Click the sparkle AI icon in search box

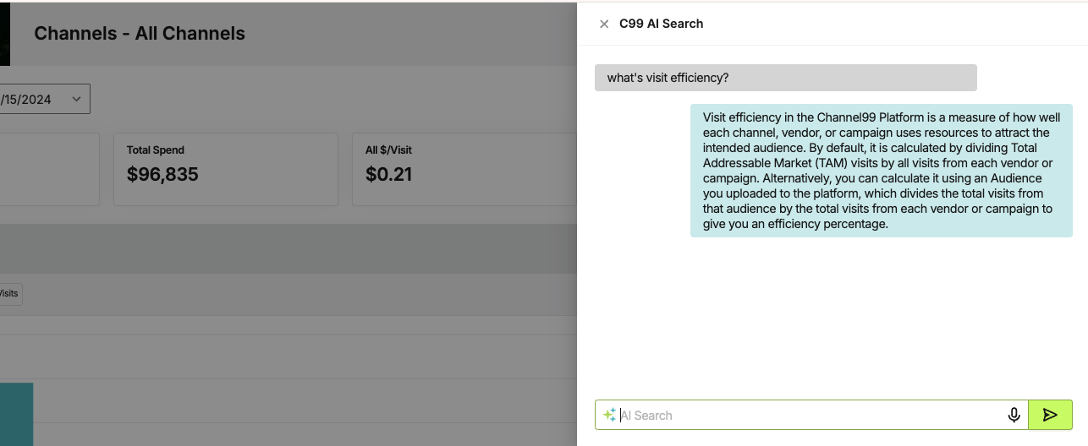click(x=609, y=415)
